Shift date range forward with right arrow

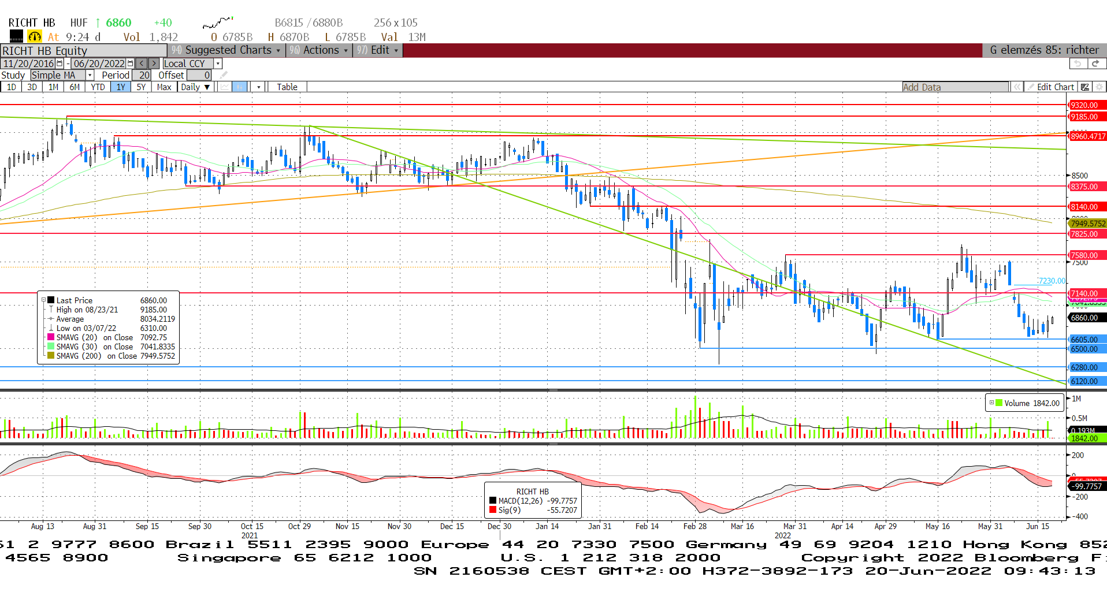tap(154, 64)
